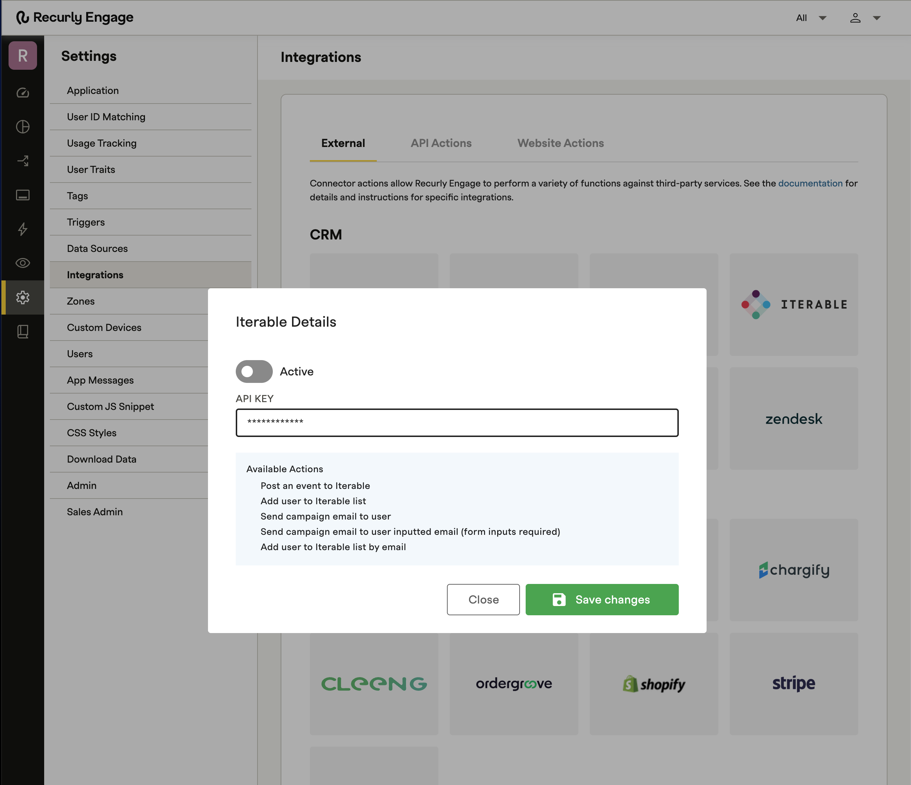This screenshot has height=785, width=911.
Task: Open the documentation link
Action: click(810, 183)
